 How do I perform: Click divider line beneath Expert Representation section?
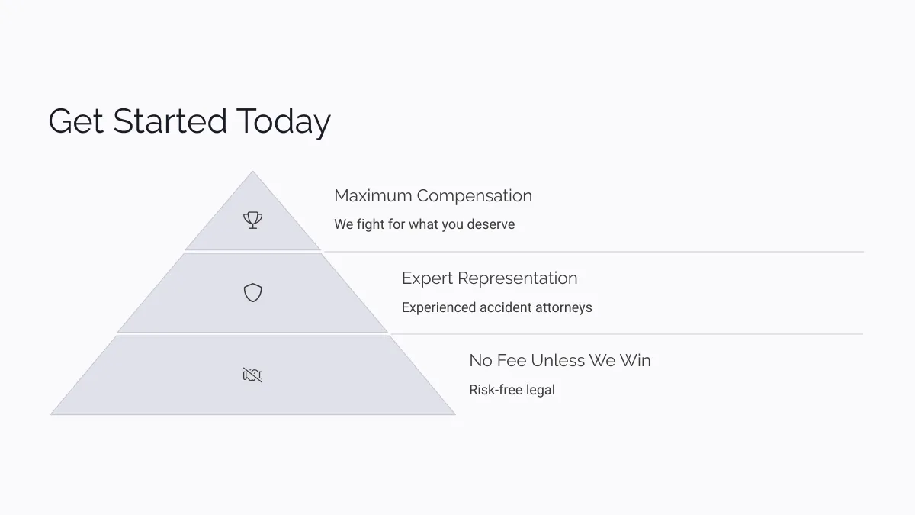coord(627,333)
